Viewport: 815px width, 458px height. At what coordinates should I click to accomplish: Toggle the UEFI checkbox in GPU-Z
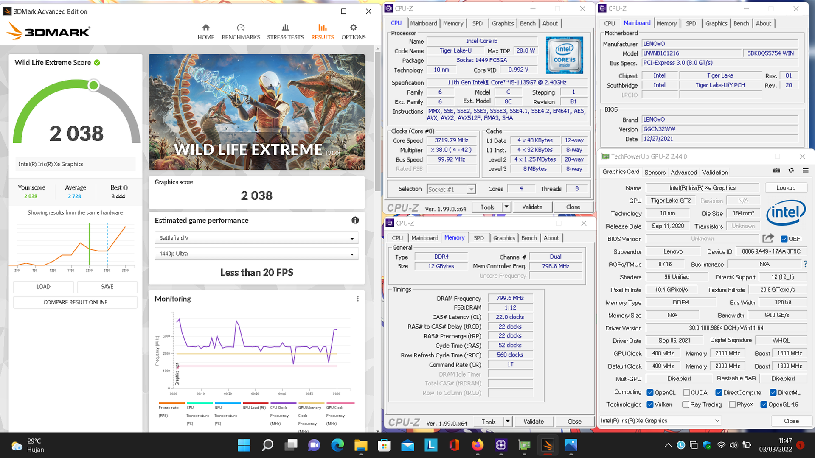pos(784,239)
